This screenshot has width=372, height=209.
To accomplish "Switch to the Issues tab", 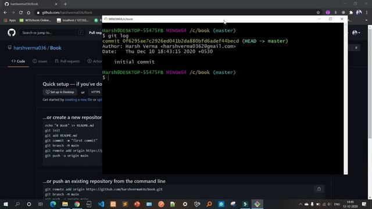I will 40,61.
